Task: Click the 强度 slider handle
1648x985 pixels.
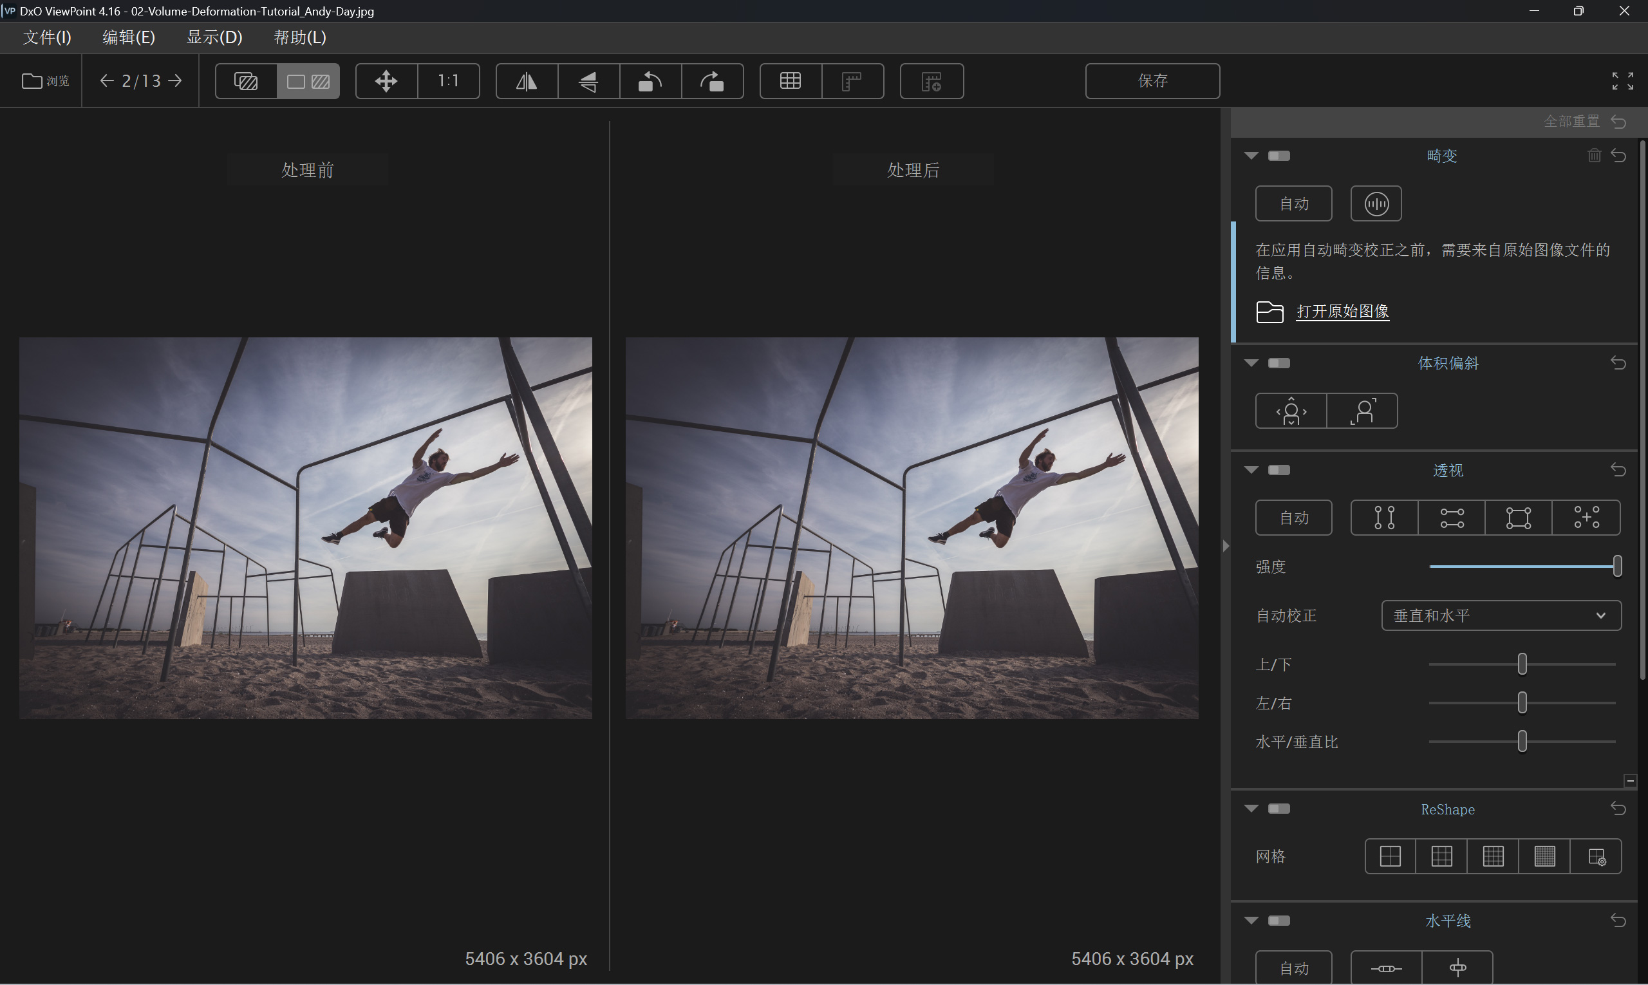Action: point(1617,566)
